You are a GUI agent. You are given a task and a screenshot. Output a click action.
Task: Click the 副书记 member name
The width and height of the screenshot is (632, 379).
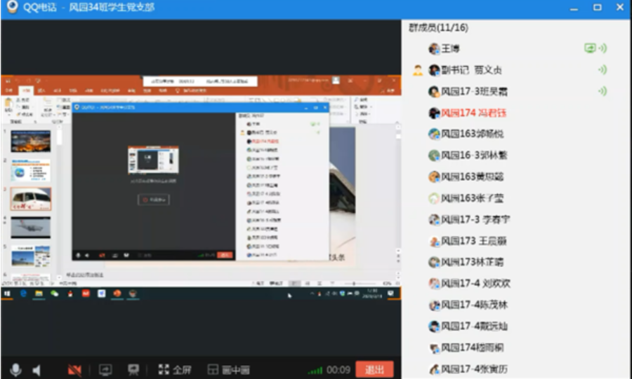click(x=471, y=70)
